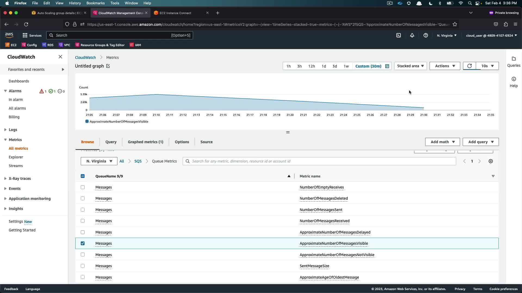Click the refresh graph icon

[x=469, y=66]
